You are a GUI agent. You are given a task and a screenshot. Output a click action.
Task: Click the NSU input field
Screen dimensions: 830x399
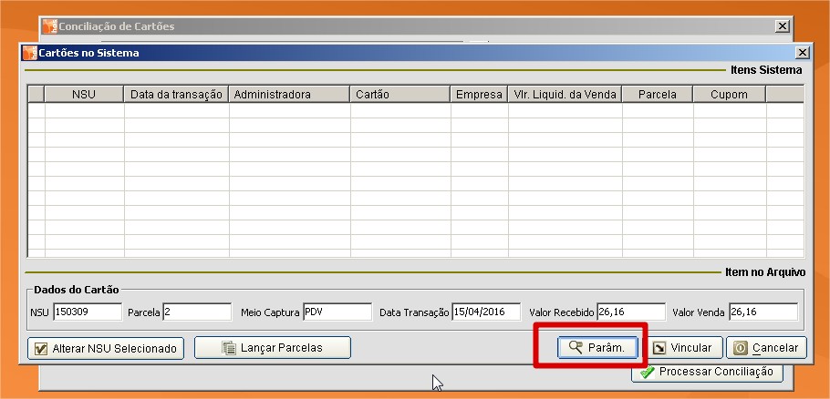[x=87, y=312]
